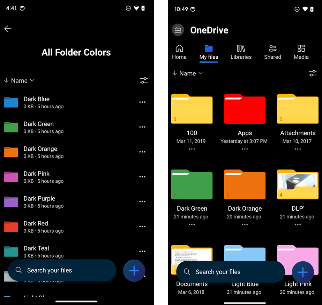Image resolution: width=322 pixels, height=305 pixels.
Task: Open Name sort dropdown in left screen
Action: pos(19,80)
